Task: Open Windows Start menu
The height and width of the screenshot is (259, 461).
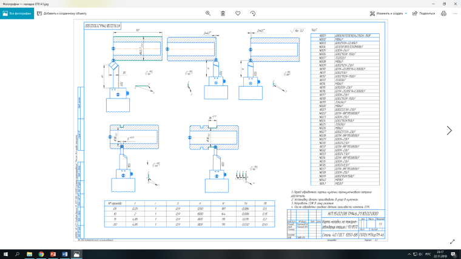Action: click(5, 254)
